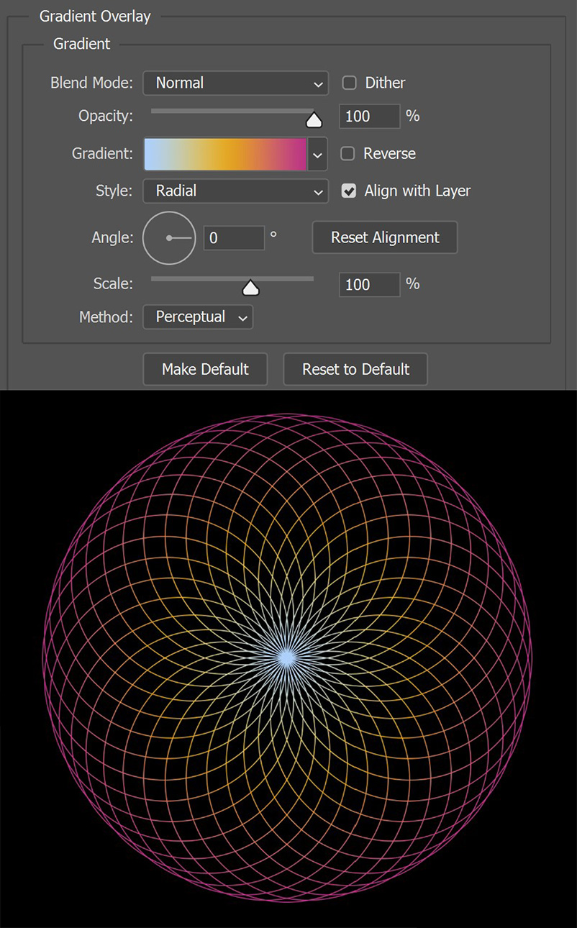This screenshot has width=577, height=928.
Task: Open the Blend Mode dropdown
Action: (x=235, y=83)
